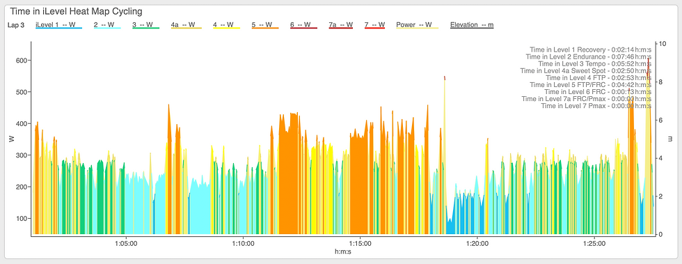Click the 100 watt axis label
Screen dimensions: 682x264
[x=22, y=218]
